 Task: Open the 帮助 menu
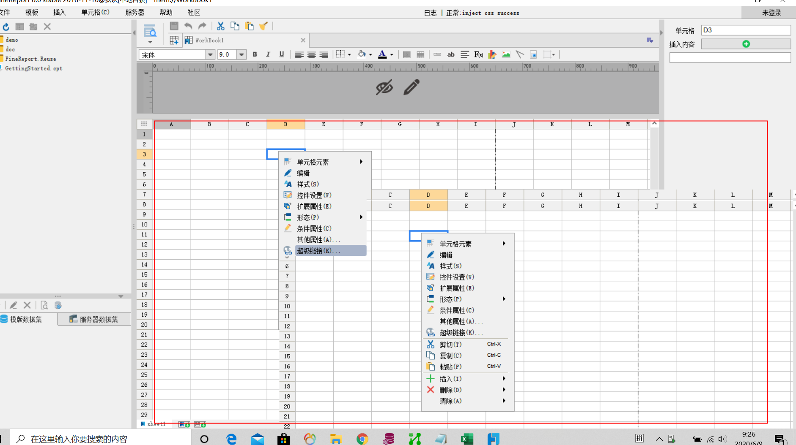pyautogui.click(x=166, y=12)
